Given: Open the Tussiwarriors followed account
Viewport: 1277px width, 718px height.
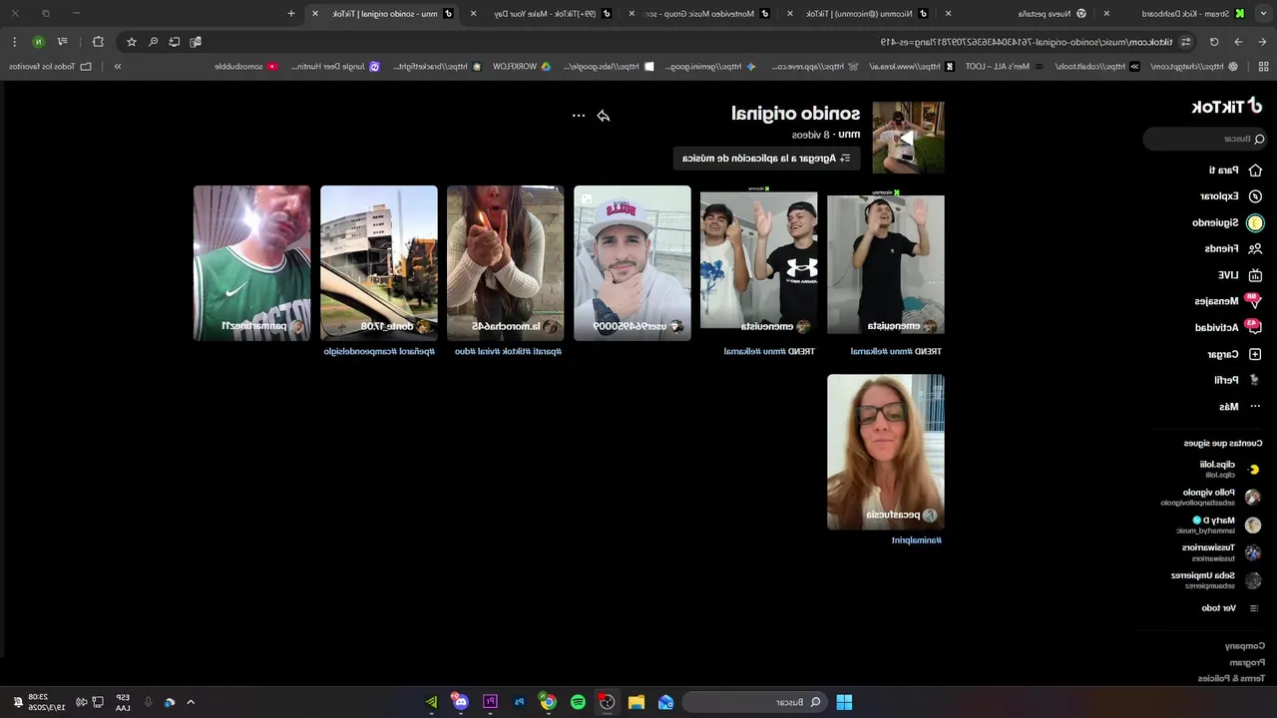Looking at the screenshot, I should [1222, 551].
